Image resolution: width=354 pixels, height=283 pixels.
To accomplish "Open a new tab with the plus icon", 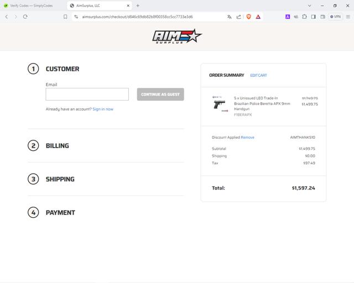I will pyautogui.click(x=138, y=6).
